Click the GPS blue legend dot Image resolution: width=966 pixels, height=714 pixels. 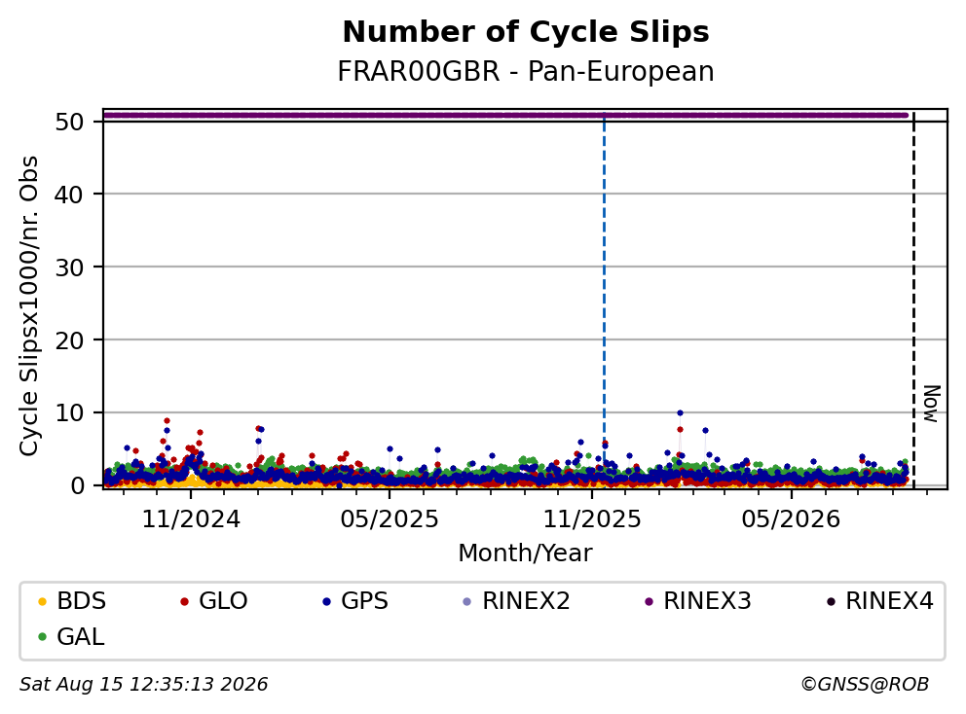click(x=326, y=601)
